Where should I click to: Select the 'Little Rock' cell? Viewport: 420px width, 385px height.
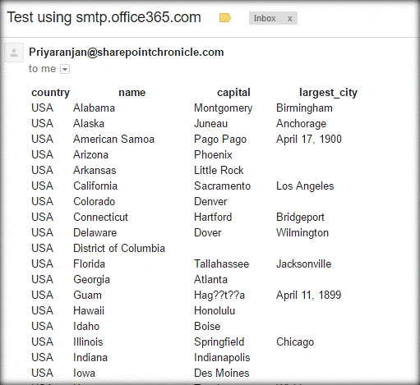(x=219, y=170)
